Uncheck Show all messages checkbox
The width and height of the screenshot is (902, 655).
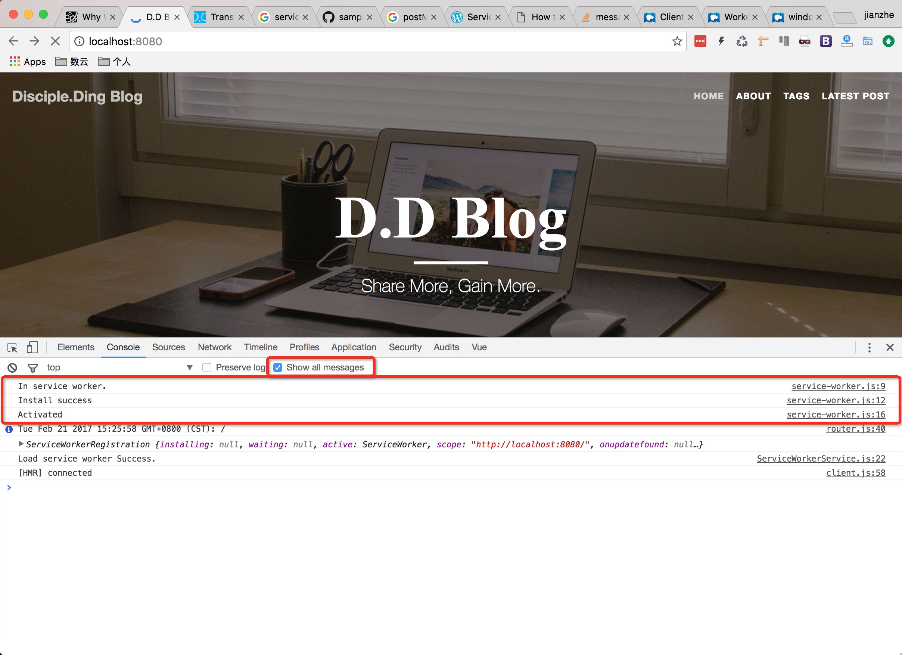click(278, 367)
